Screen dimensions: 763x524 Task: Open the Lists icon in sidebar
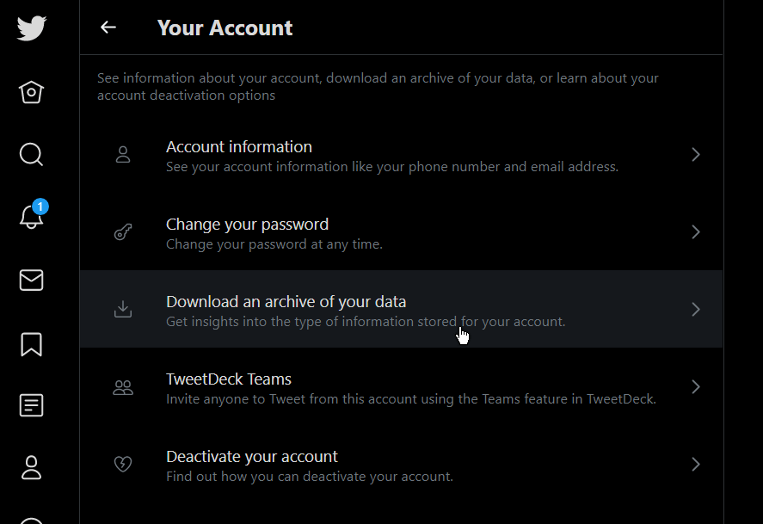[31, 405]
